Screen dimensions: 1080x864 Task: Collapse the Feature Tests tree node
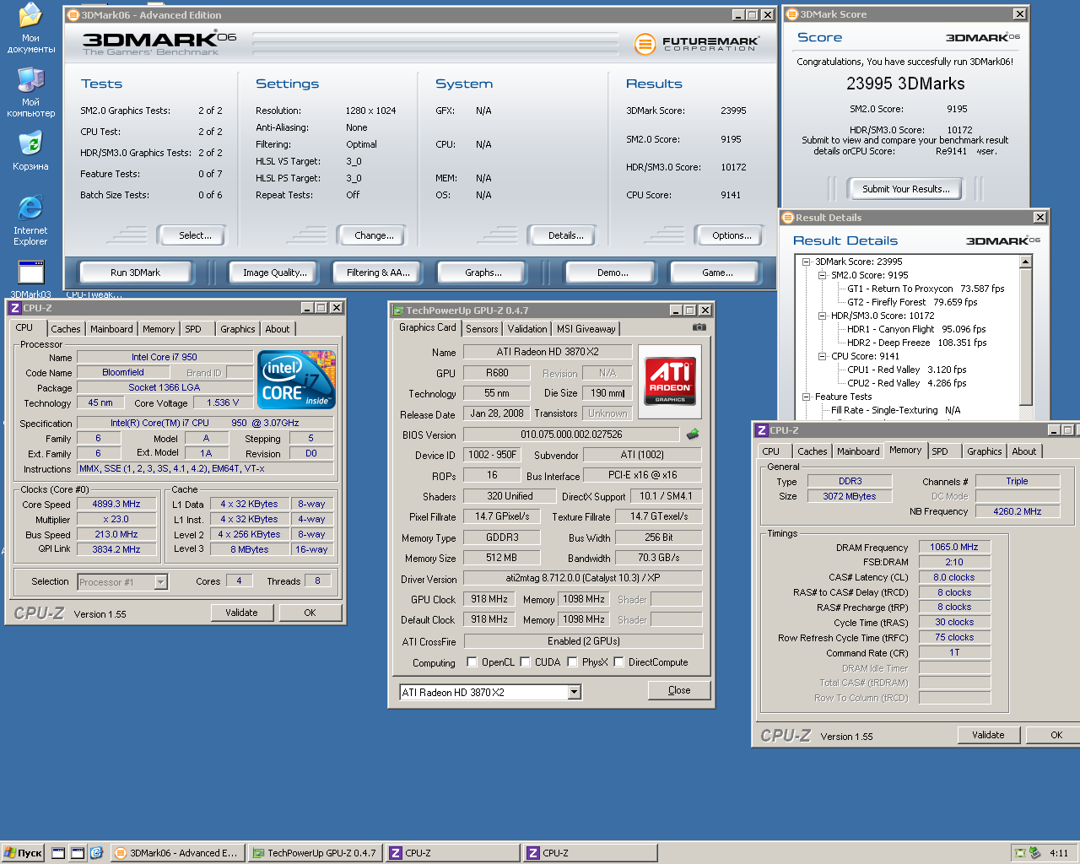(807, 397)
